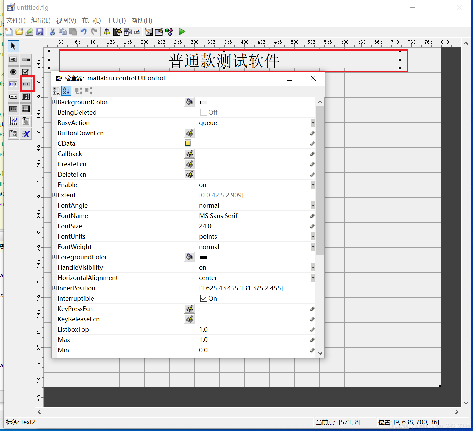Select the Axes component tool

pyautogui.click(x=13, y=121)
